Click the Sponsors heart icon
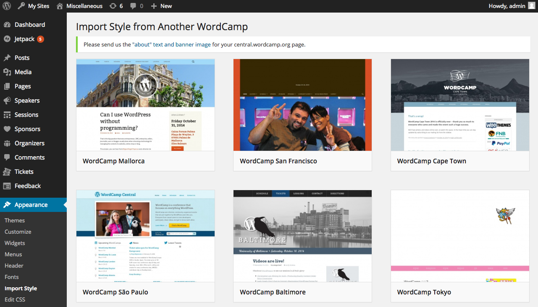The width and height of the screenshot is (538, 307). (7, 129)
